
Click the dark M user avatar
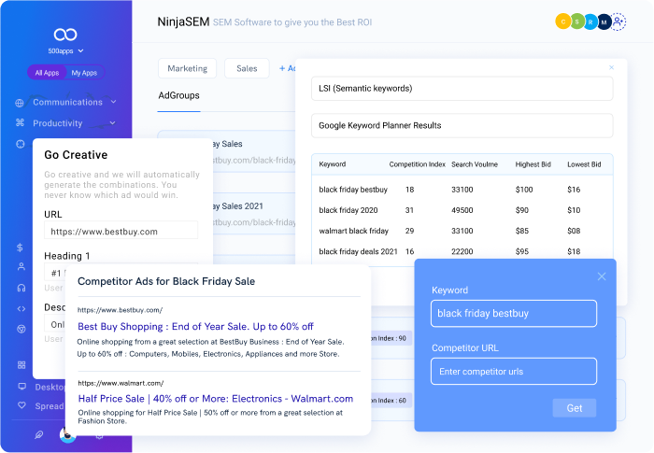click(604, 22)
